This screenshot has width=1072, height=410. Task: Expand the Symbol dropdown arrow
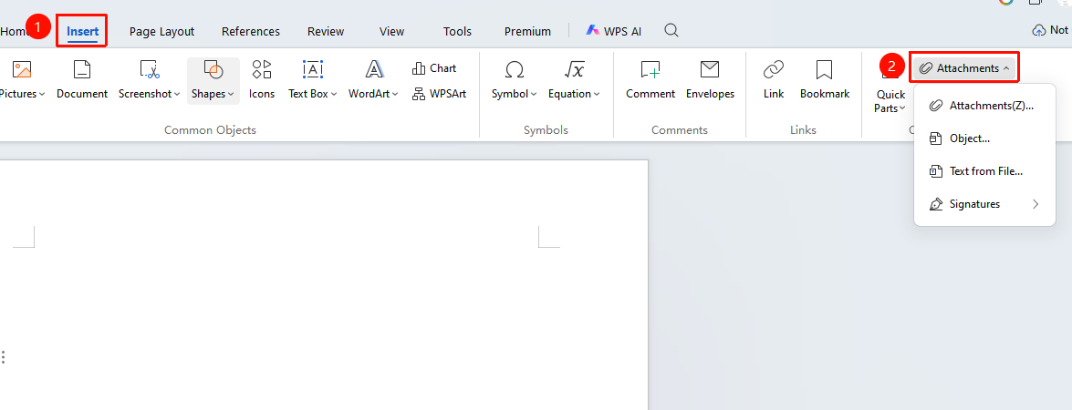pos(534,94)
